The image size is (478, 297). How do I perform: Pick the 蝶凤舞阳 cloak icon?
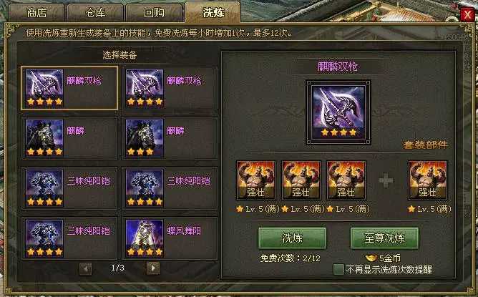tap(145, 238)
